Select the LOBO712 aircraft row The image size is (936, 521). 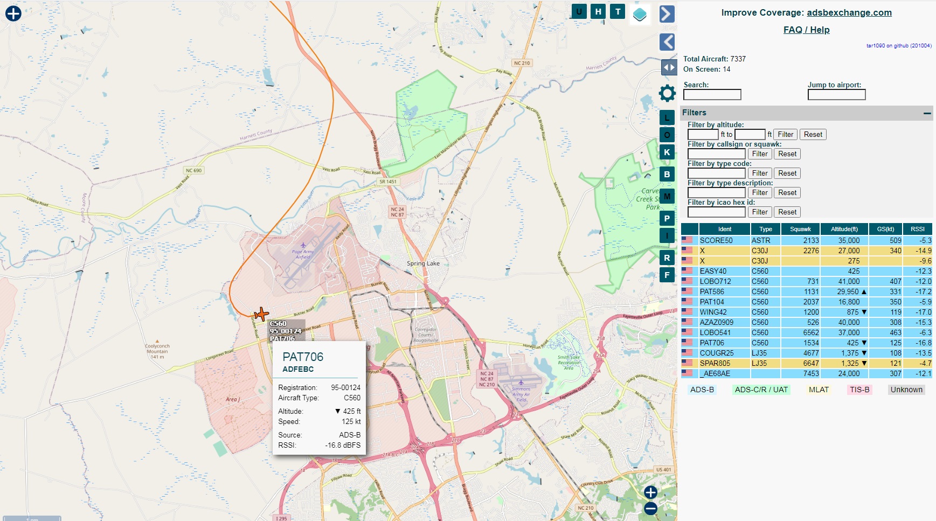coord(807,281)
